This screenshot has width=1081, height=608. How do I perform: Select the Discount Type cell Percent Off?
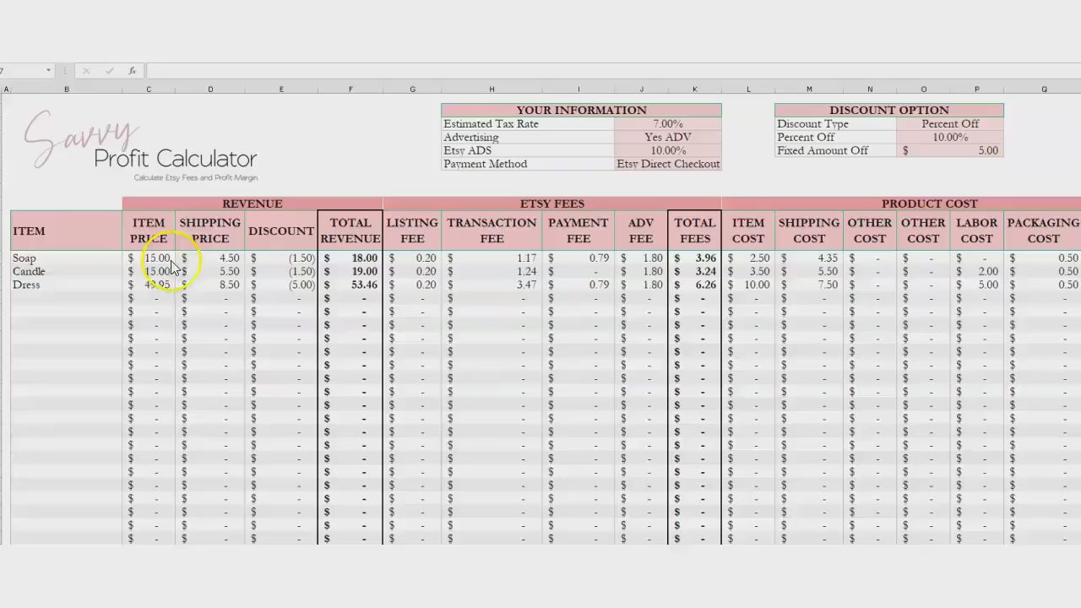pos(949,124)
